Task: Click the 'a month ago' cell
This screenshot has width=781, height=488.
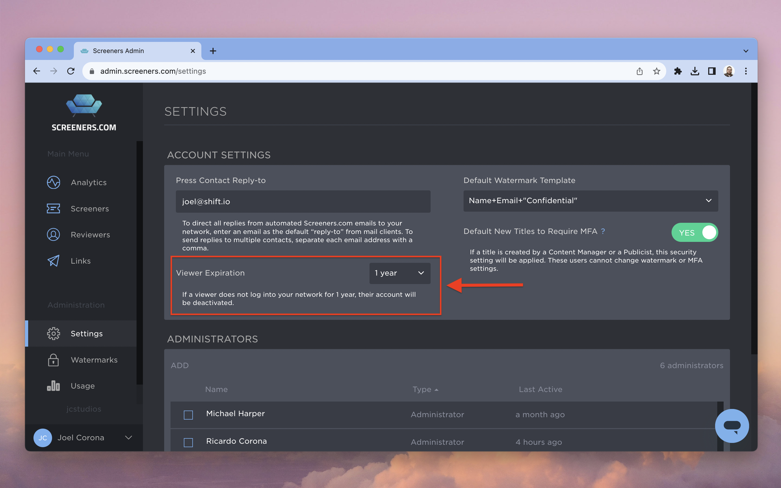Action: tap(540, 415)
